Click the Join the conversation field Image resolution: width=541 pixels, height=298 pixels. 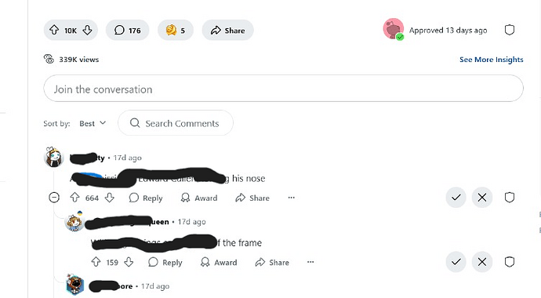[x=283, y=89]
